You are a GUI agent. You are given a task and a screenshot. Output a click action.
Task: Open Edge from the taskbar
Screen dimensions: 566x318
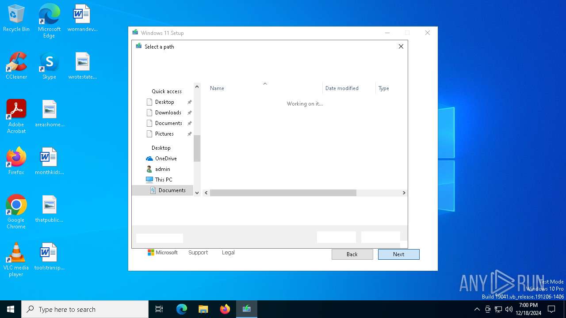[182, 309]
